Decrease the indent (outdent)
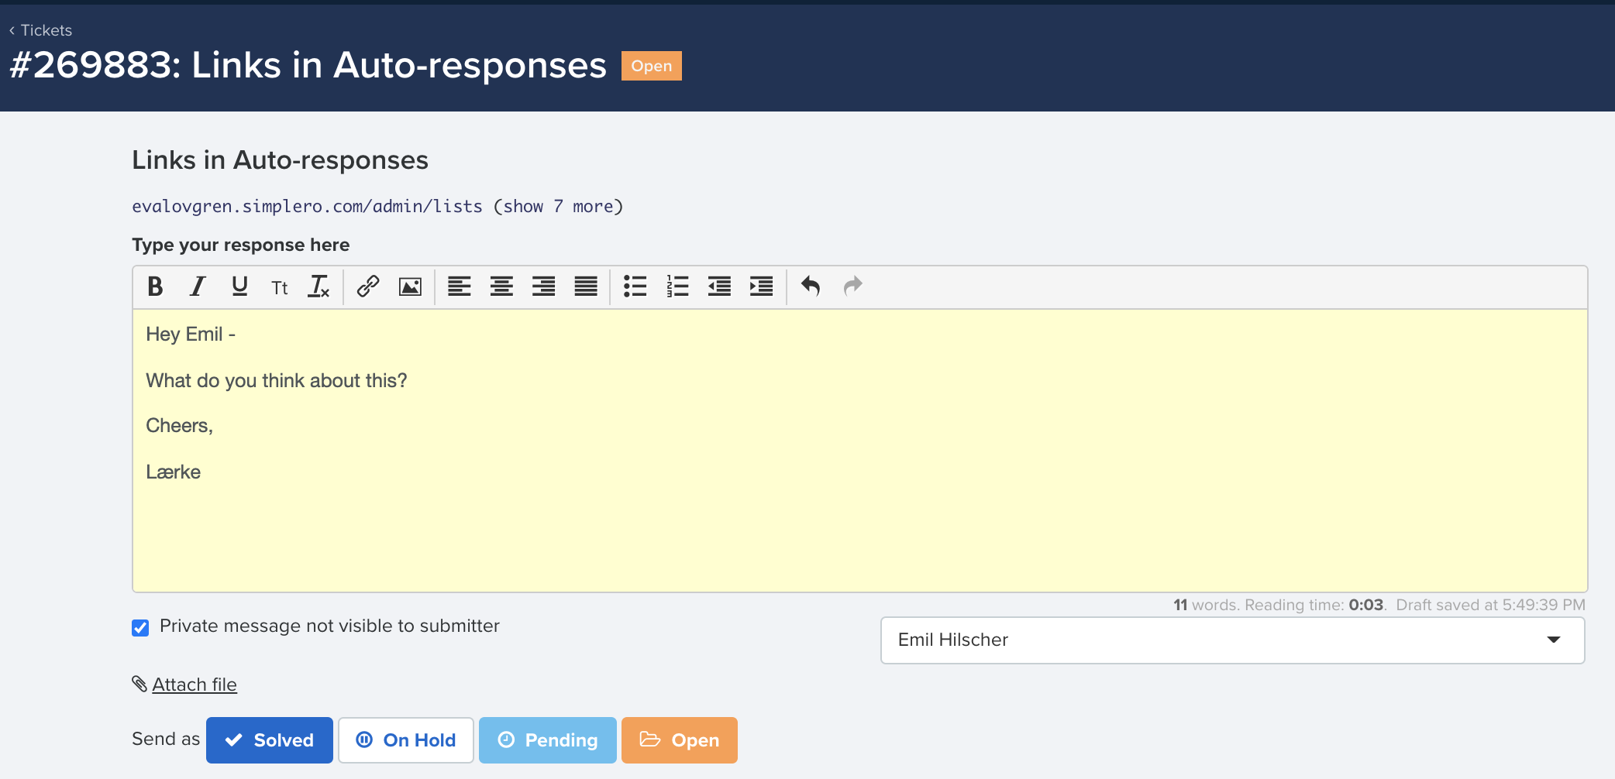 [719, 287]
